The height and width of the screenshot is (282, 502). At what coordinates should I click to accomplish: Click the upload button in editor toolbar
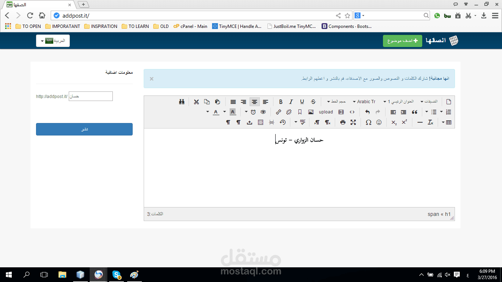pyautogui.click(x=326, y=112)
